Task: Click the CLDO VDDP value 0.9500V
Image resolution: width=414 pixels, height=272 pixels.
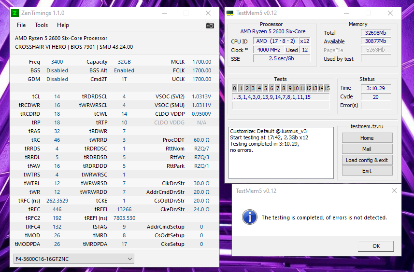Action: click(x=201, y=114)
